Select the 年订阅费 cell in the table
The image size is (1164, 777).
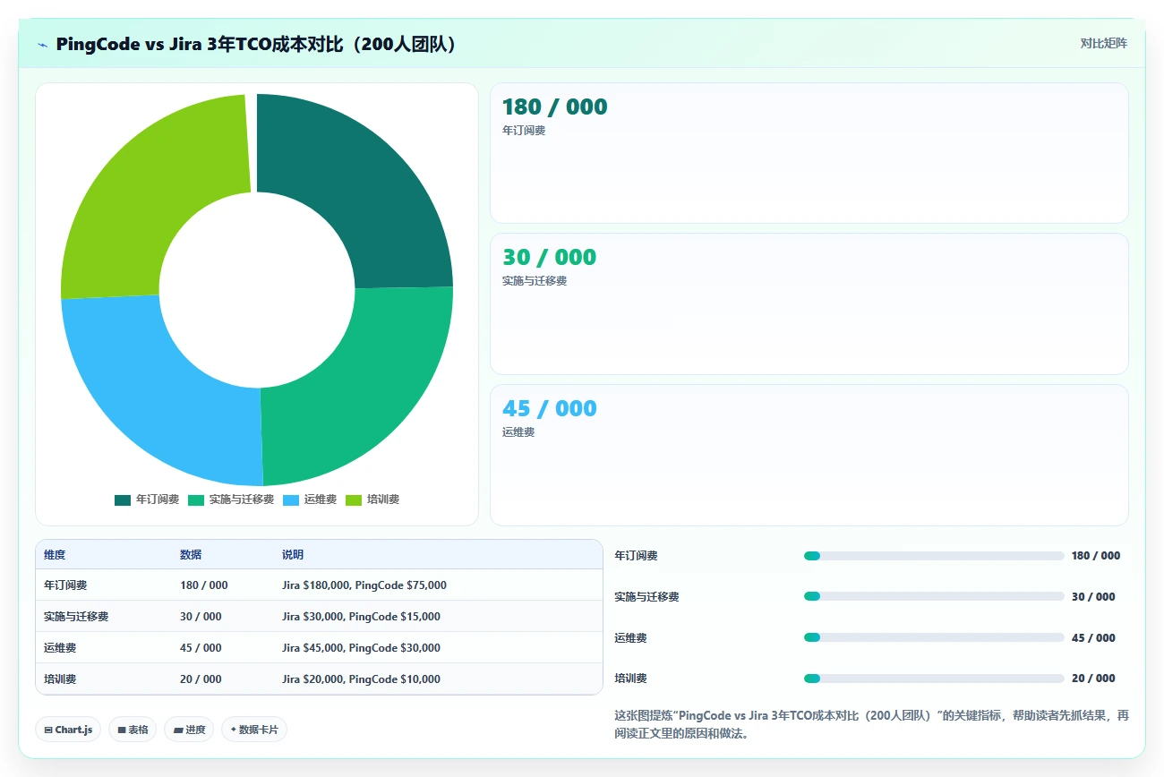point(65,585)
